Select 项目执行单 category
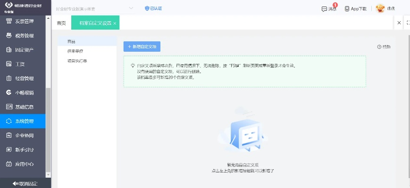Viewport: 410px width, 188px height. (77, 61)
